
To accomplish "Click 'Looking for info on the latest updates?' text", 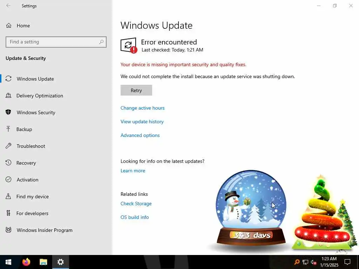I will point(162,161).
